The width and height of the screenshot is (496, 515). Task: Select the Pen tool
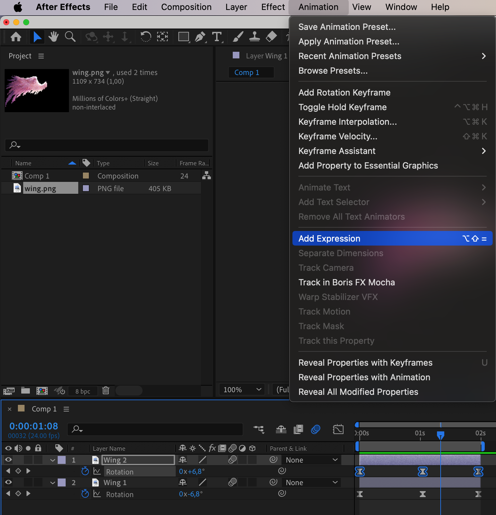pyautogui.click(x=200, y=37)
